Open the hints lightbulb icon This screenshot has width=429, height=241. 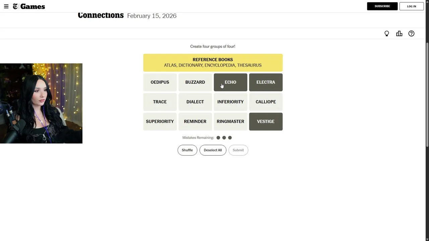tap(387, 33)
